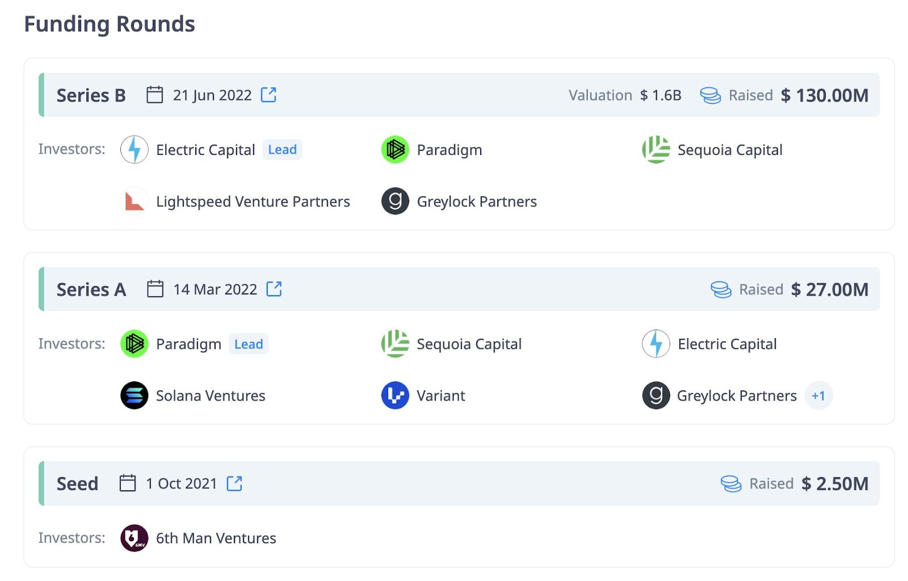
Task: Click the 1 Oct 2021 date
Action: coord(182,483)
